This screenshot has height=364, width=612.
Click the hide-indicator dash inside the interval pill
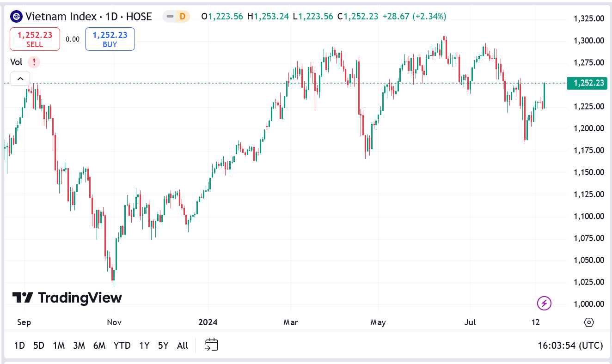click(170, 16)
